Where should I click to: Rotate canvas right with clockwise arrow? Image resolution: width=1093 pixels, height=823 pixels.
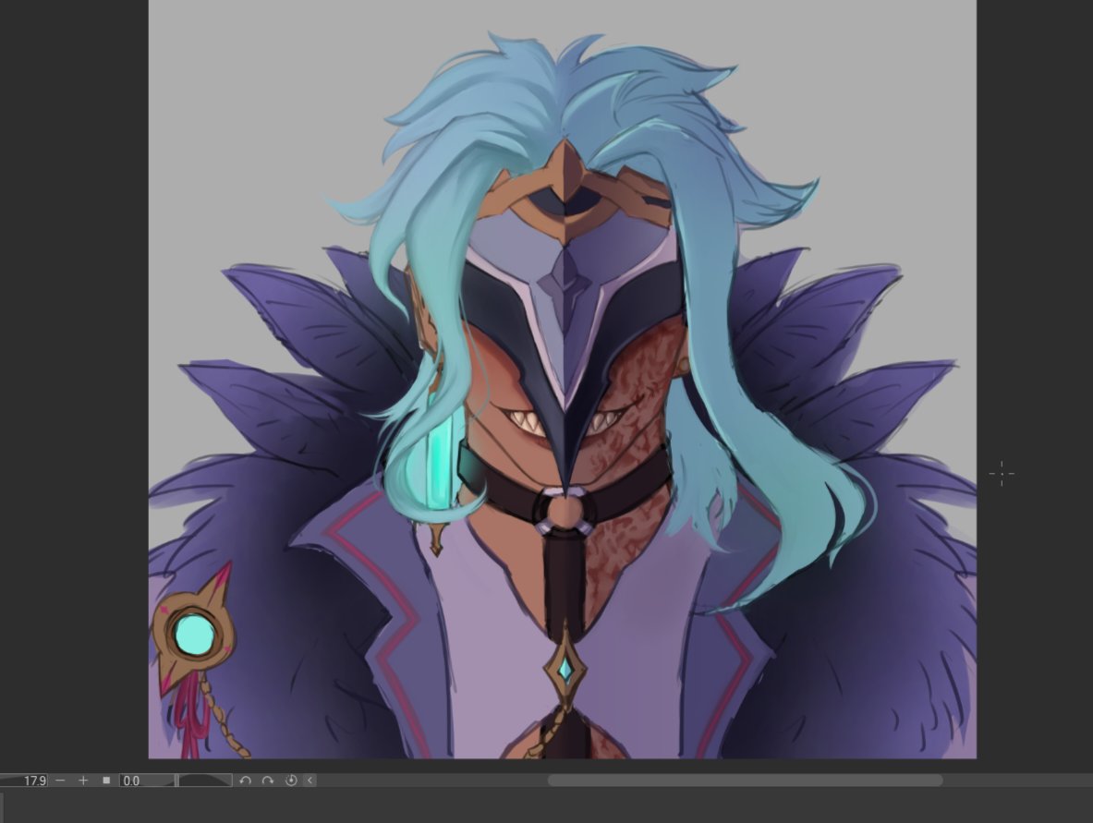point(268,781)
